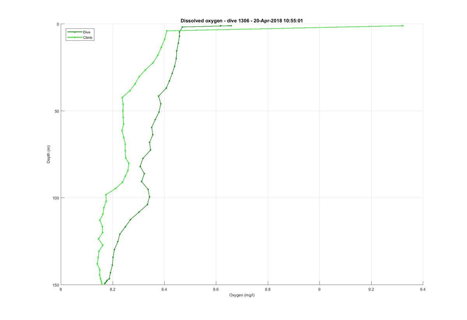Select the 'Dive' legend entry

tap(86, 32)
